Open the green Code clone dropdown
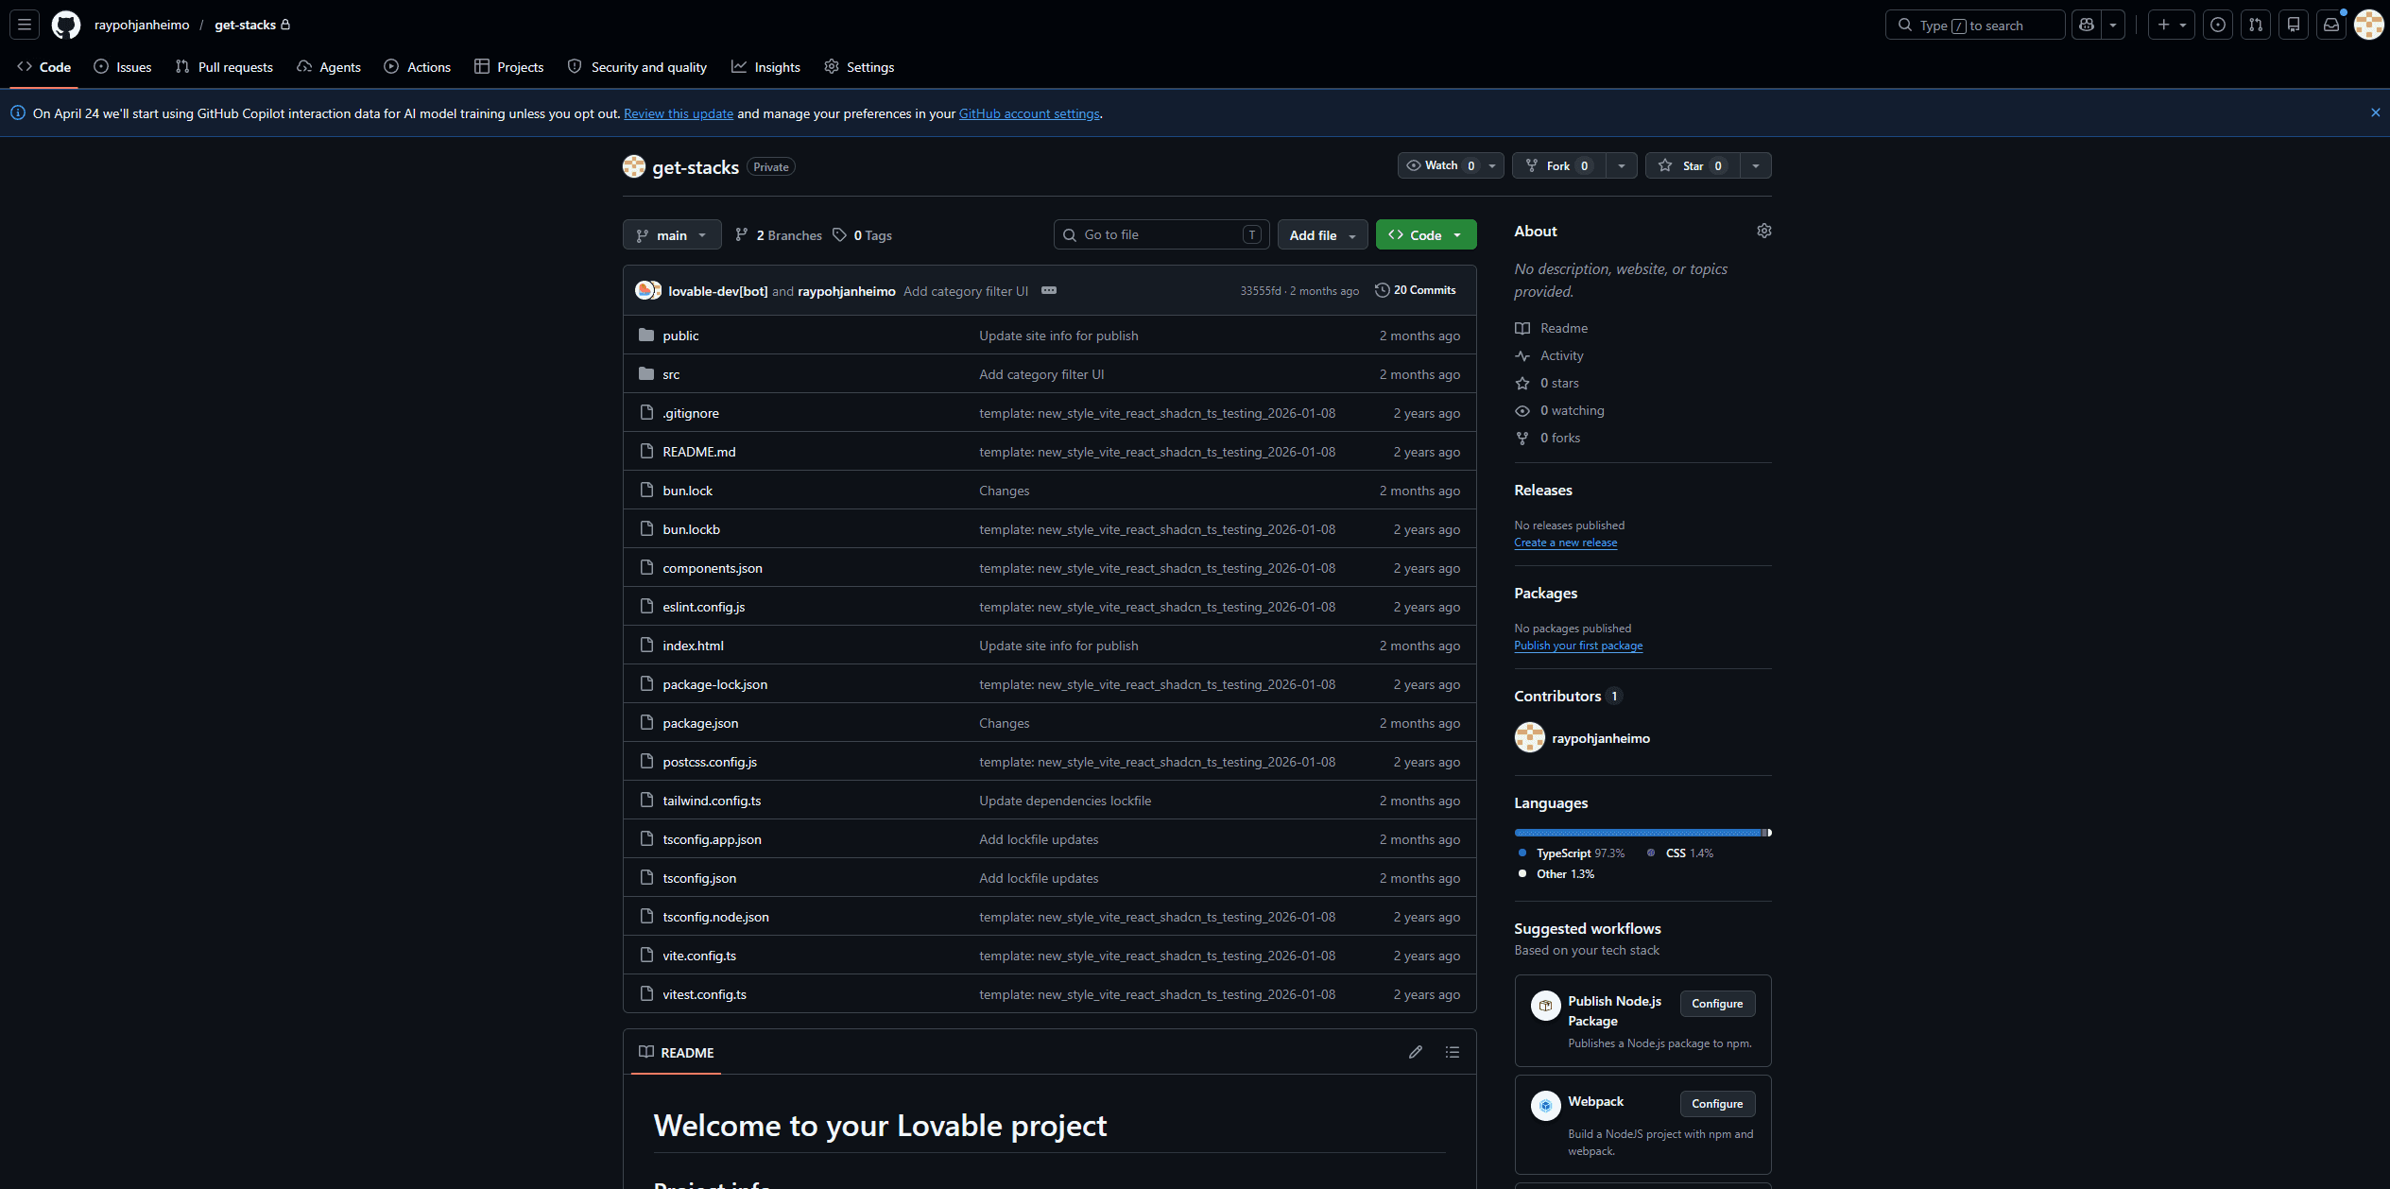Image resolution: width=2390 pixels, height=1189 pixels. coord(1426,235)
